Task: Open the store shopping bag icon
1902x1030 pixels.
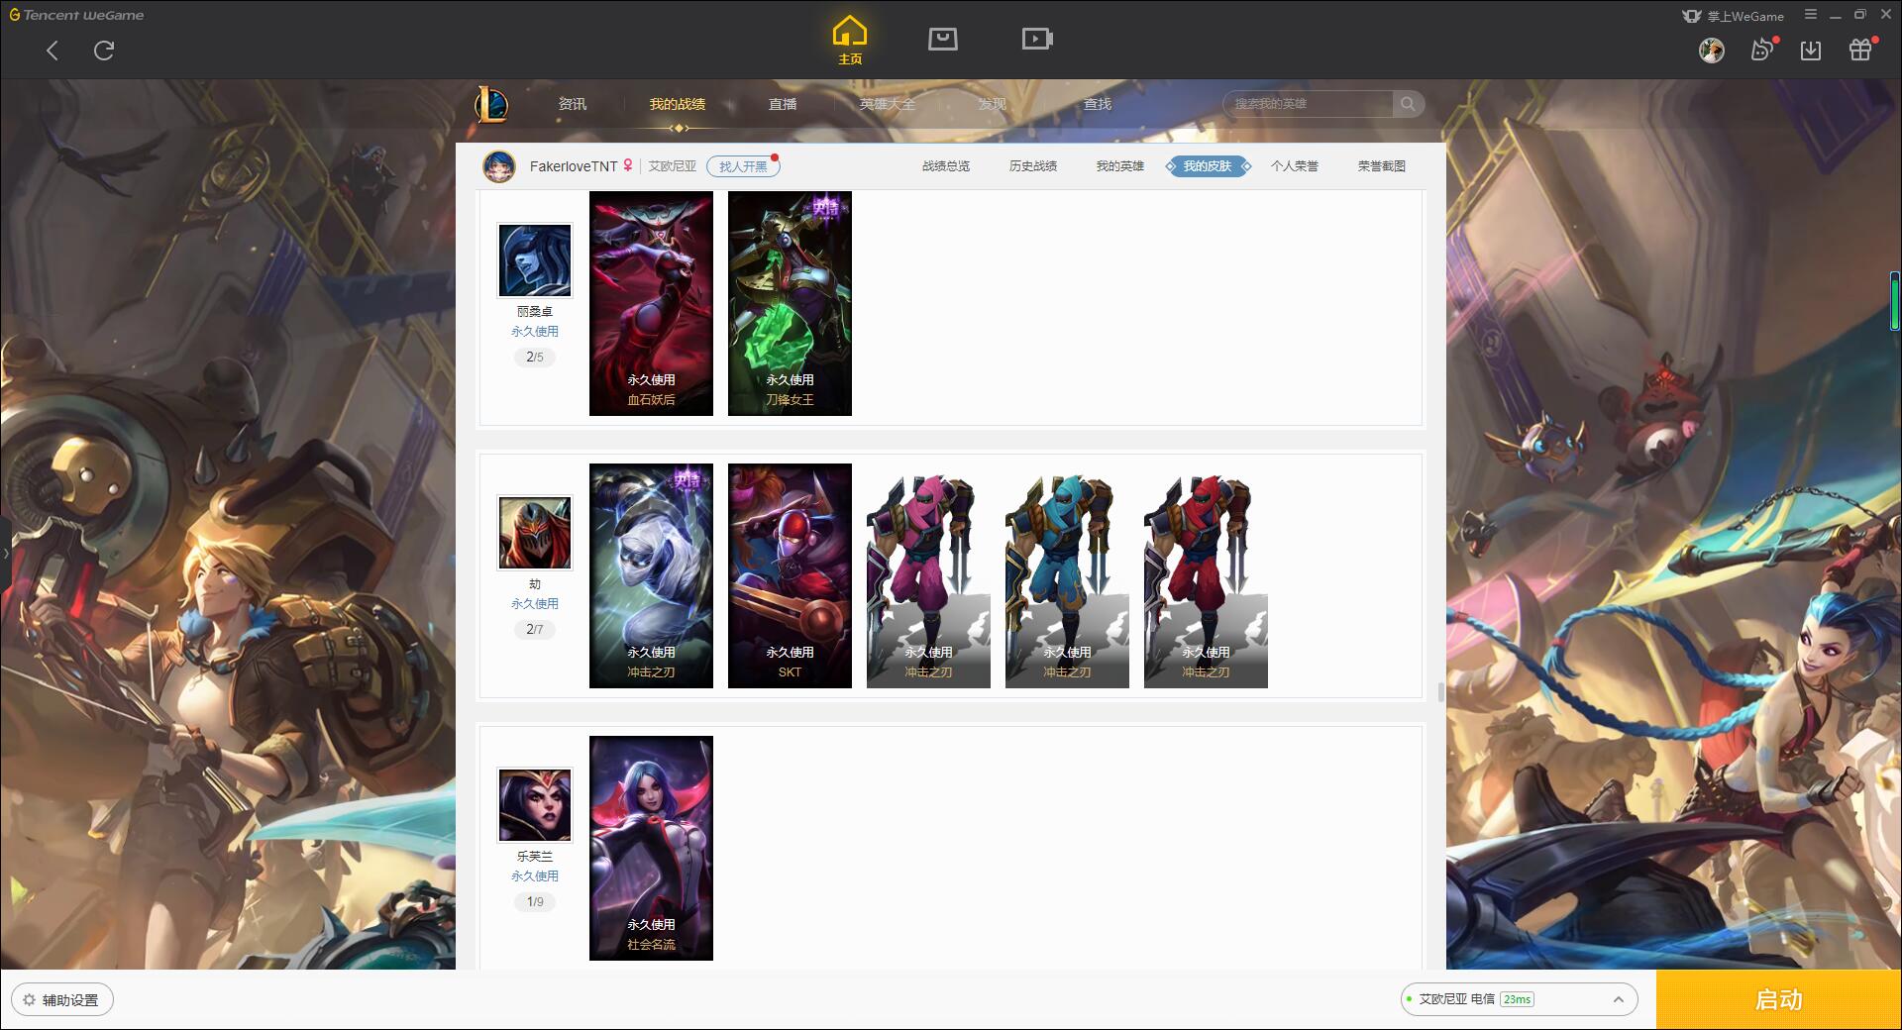Action: pos(942,39)
